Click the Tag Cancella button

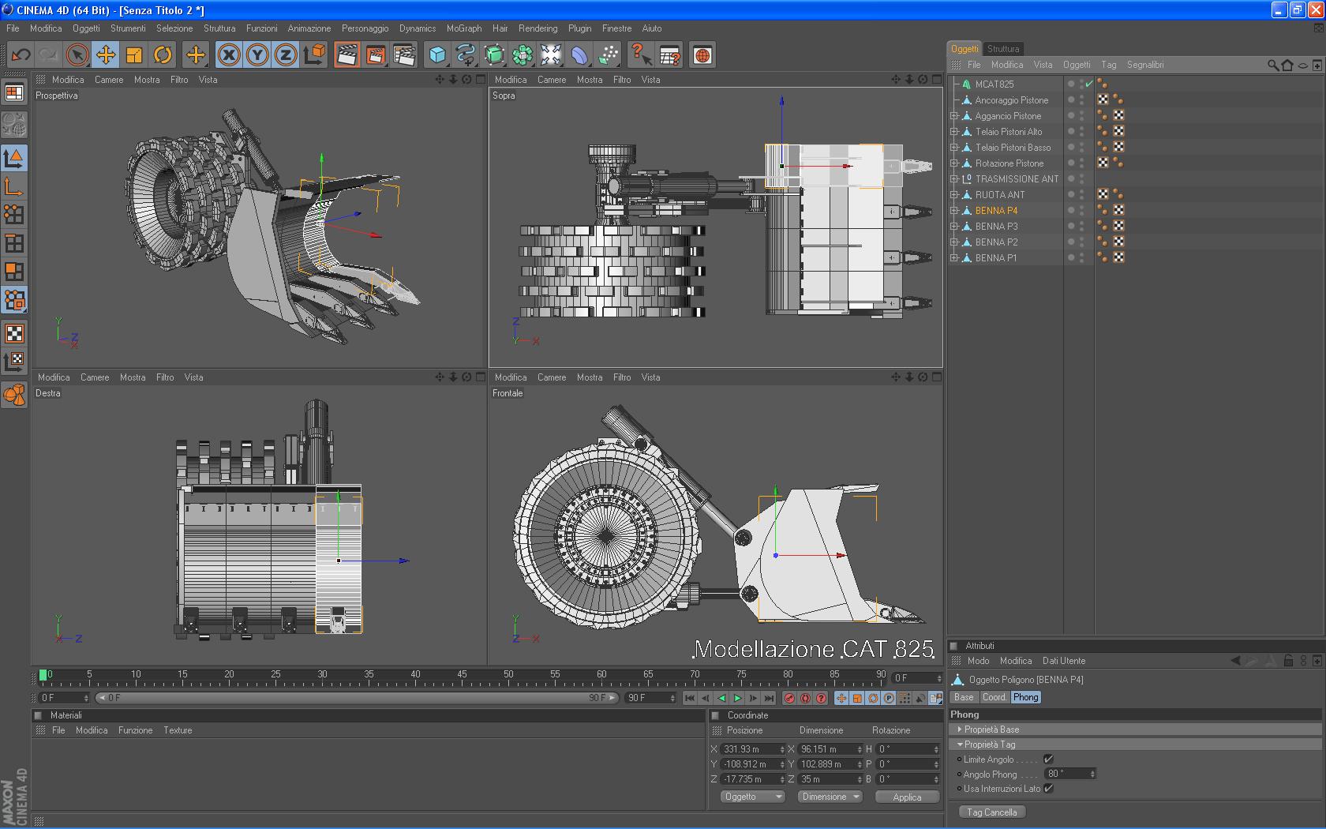(x=992, y=812)
